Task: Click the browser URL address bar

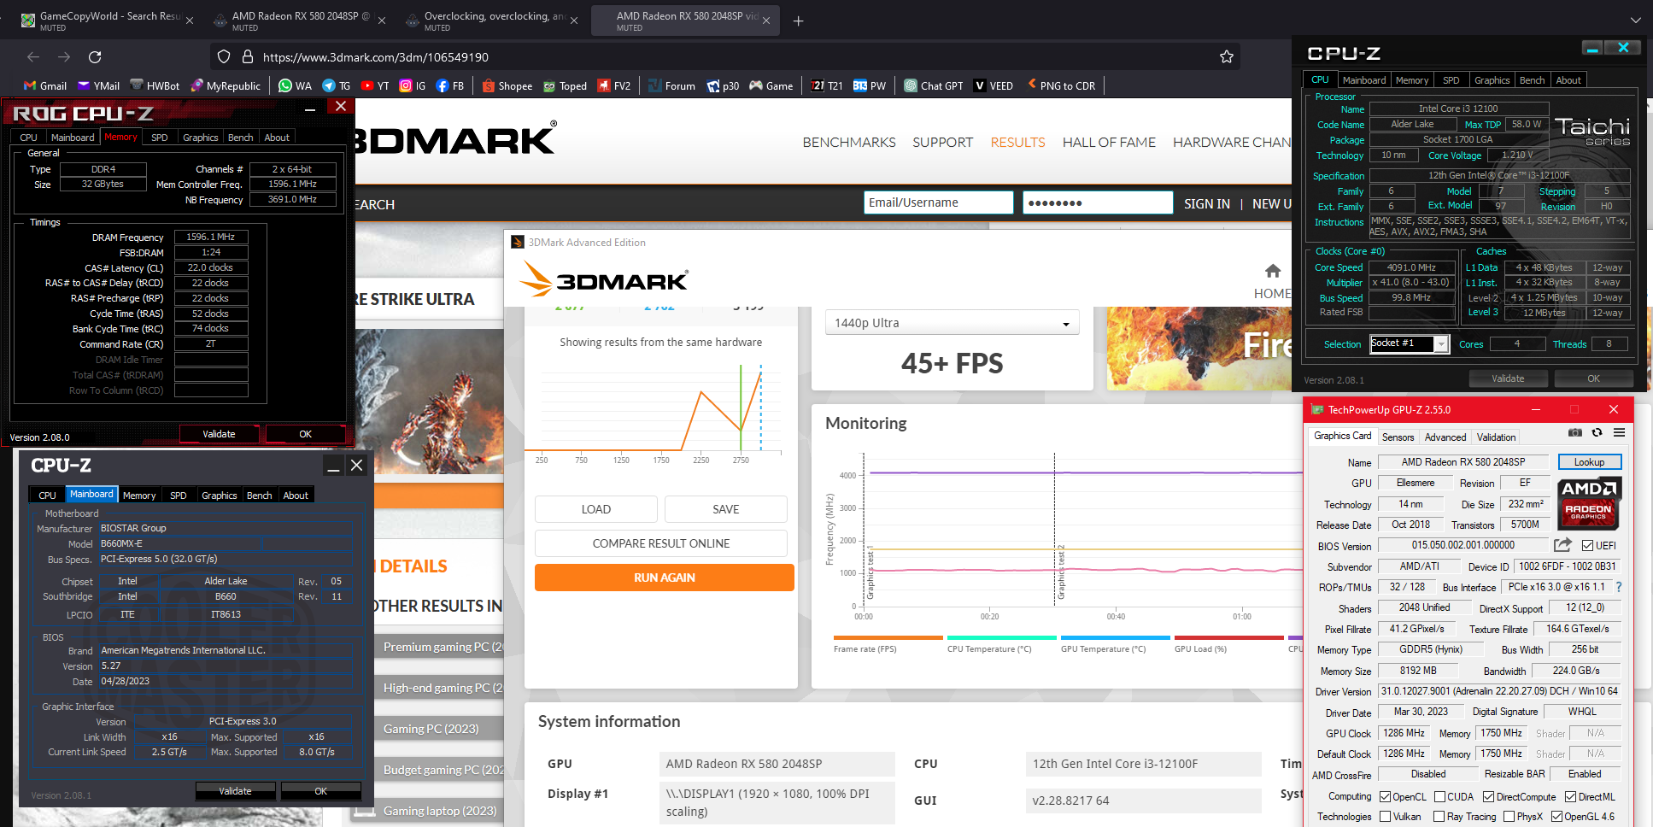Action: [726, 57]
